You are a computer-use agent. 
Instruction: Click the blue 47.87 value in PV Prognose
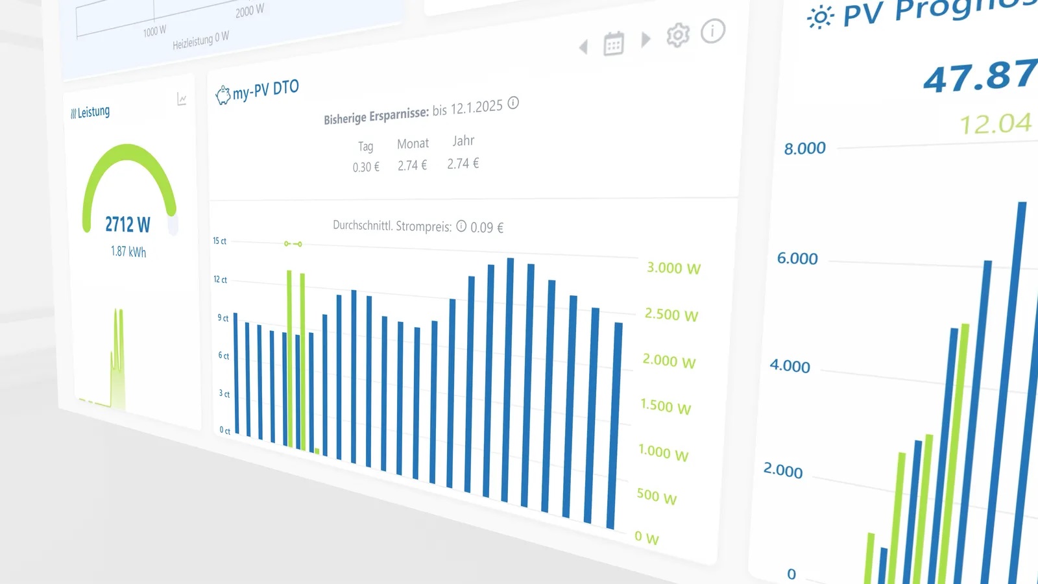(980, 75)
